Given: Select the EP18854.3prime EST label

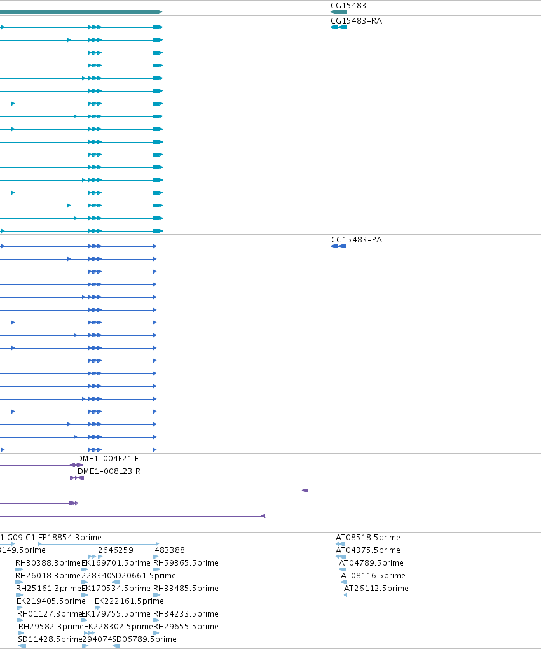Looking at the screenshot, I should pyautogui.click(x=69, y=537).
